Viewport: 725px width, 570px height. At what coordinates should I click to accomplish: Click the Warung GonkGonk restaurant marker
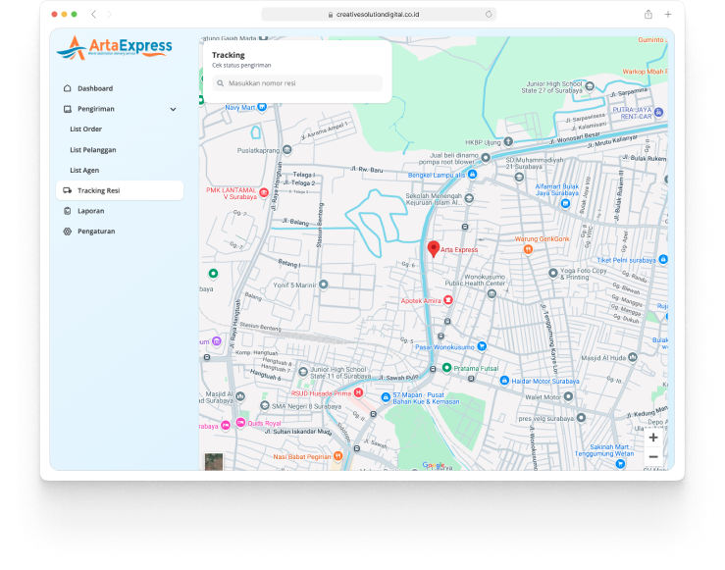point(528,249)
